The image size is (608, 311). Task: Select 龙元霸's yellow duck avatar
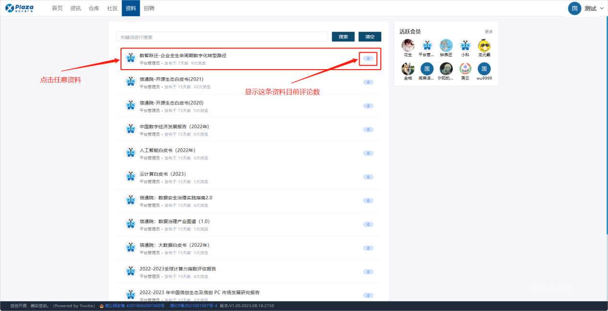tap(484, 46)
